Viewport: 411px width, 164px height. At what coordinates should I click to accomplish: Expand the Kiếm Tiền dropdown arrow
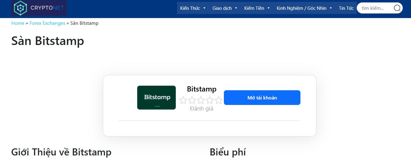[x=269, y=8]
